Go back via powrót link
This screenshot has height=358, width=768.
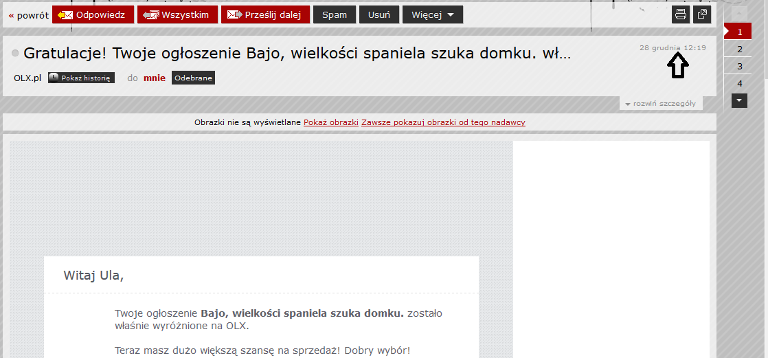[x=28, y=15]
